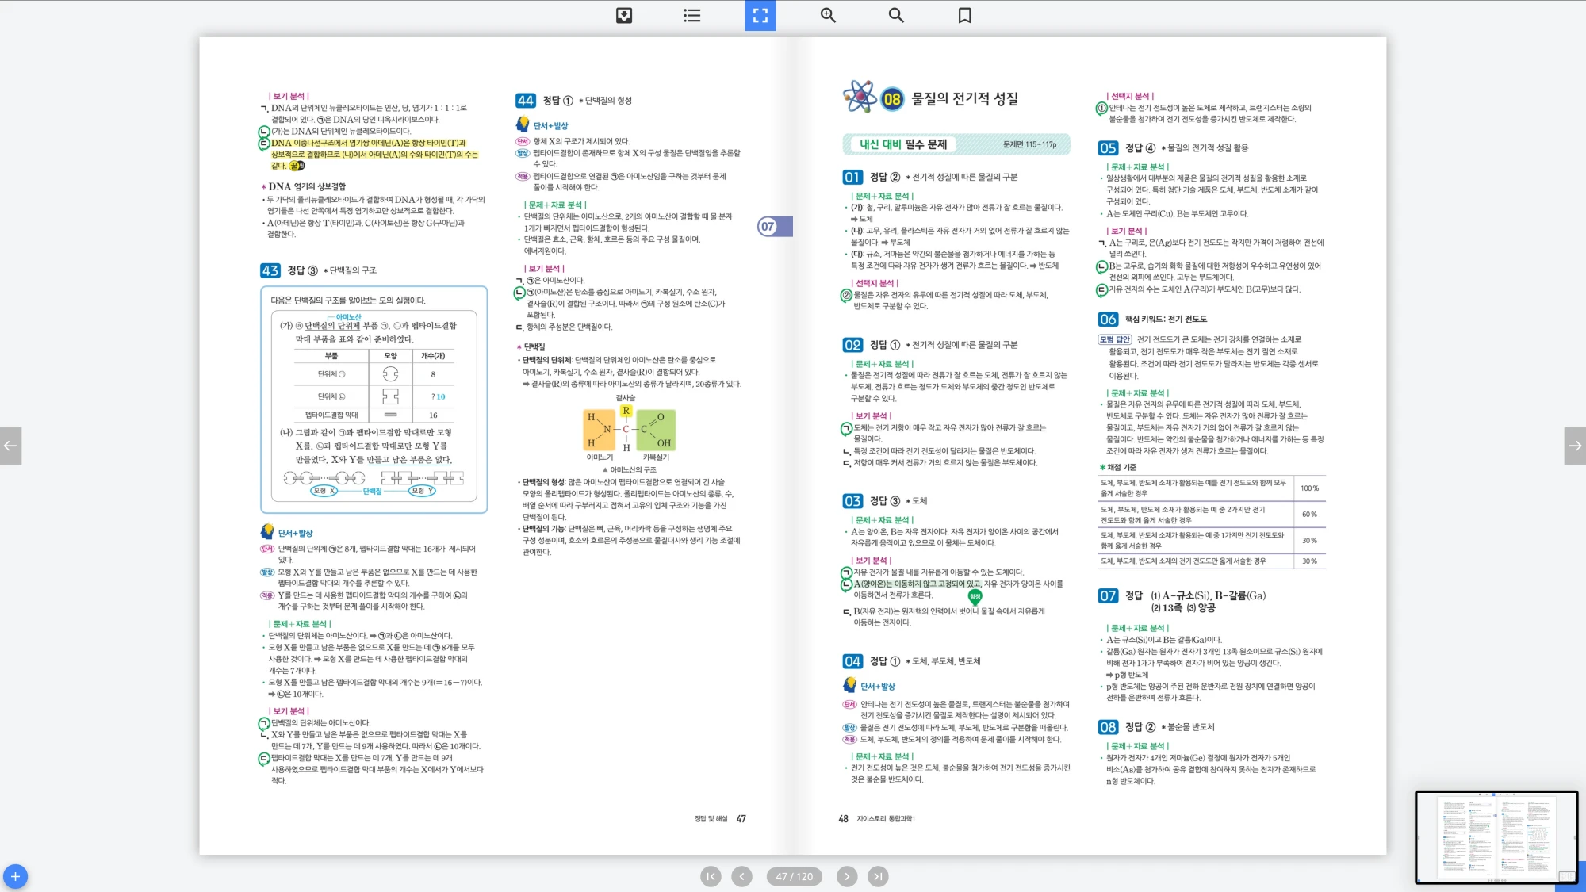
Task: Open the search tool
Action: (896, 15)
